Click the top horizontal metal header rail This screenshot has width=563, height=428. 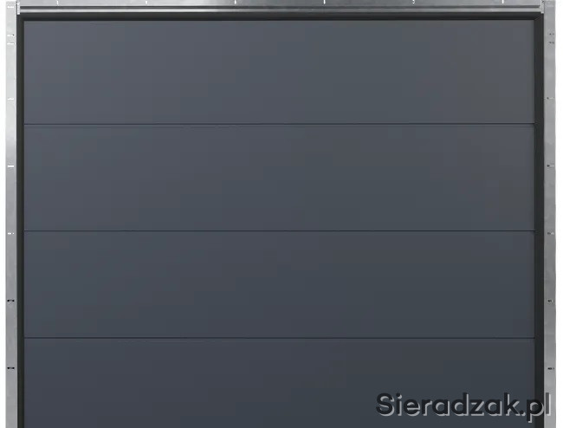[280, 6]
